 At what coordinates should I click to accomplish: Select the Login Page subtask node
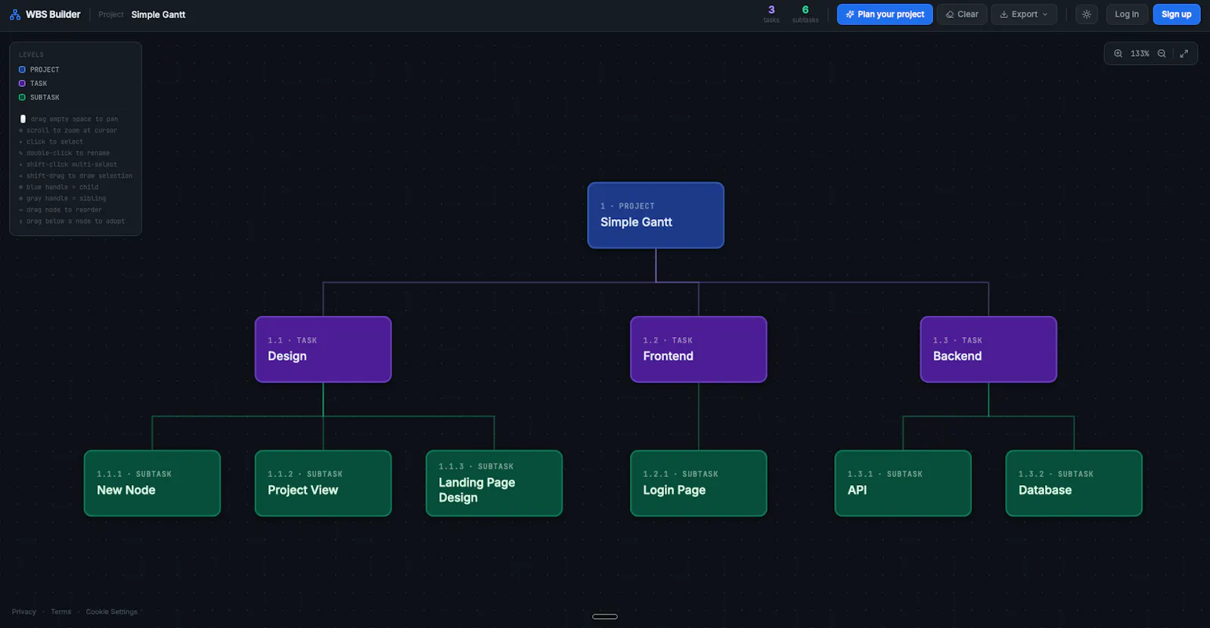pos(699,484)
